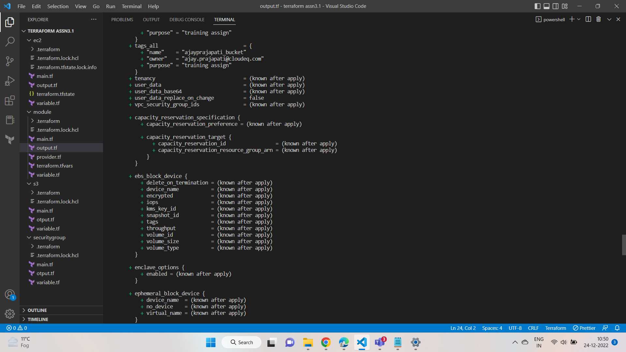The image size is (626, 352).
Task: Open the Run and Debug view
Action: 10,81
